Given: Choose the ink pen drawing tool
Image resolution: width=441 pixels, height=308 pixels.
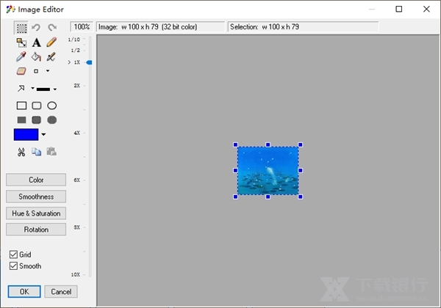Looking at the screenshot, I should pos(51,56).
